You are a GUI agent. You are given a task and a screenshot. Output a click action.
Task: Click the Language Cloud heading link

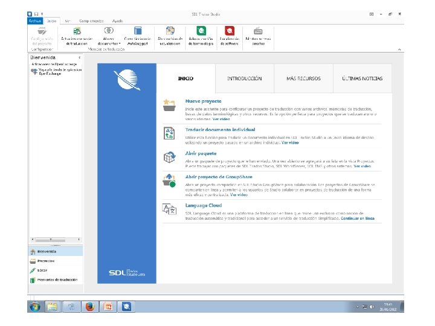point(204,205)
